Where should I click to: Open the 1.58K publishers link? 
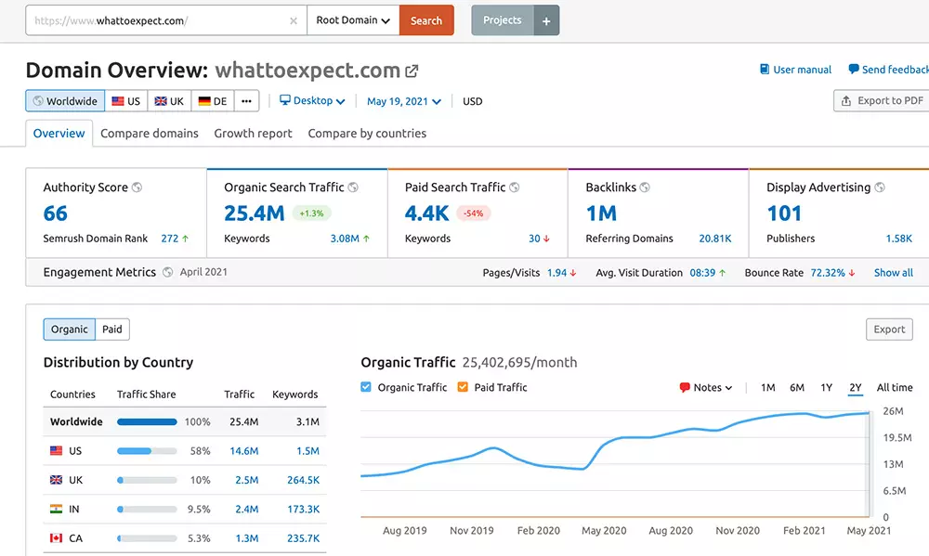click(898, 239)
